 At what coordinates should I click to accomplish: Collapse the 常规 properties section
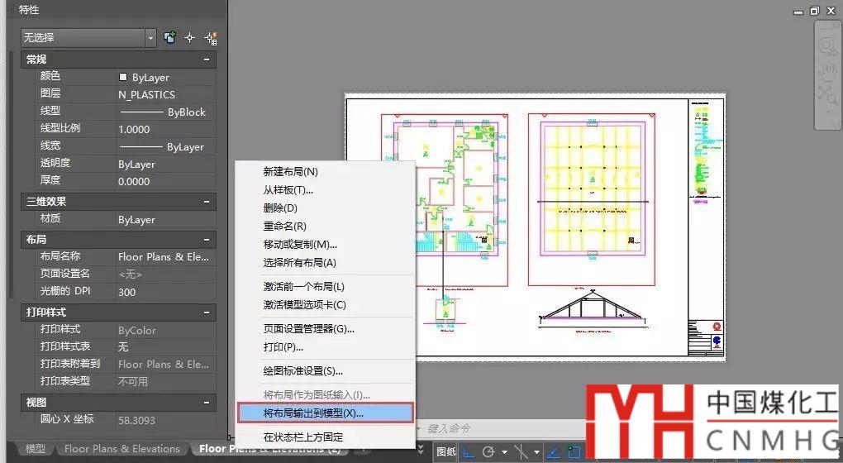click(206, 60)
